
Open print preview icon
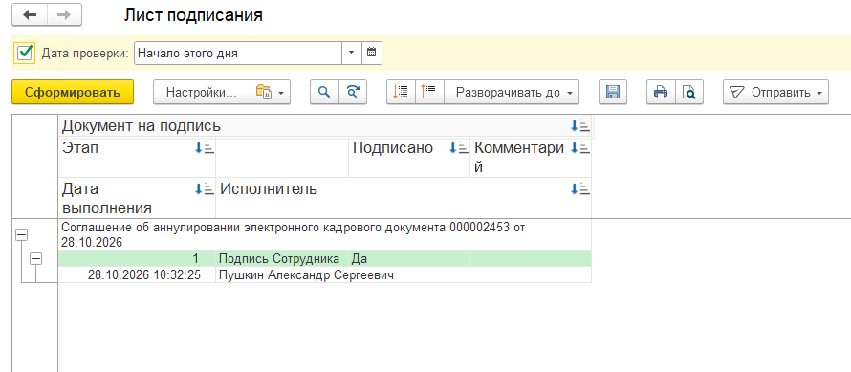[x=688, y=93]
